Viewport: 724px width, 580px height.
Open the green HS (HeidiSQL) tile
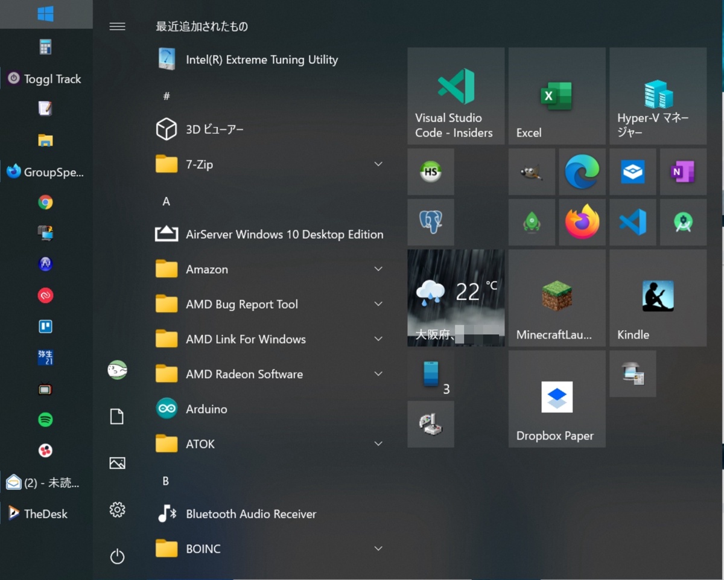(x=431, y=172)
